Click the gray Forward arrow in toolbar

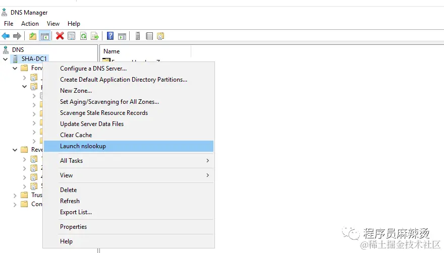(x=17, y=36)
